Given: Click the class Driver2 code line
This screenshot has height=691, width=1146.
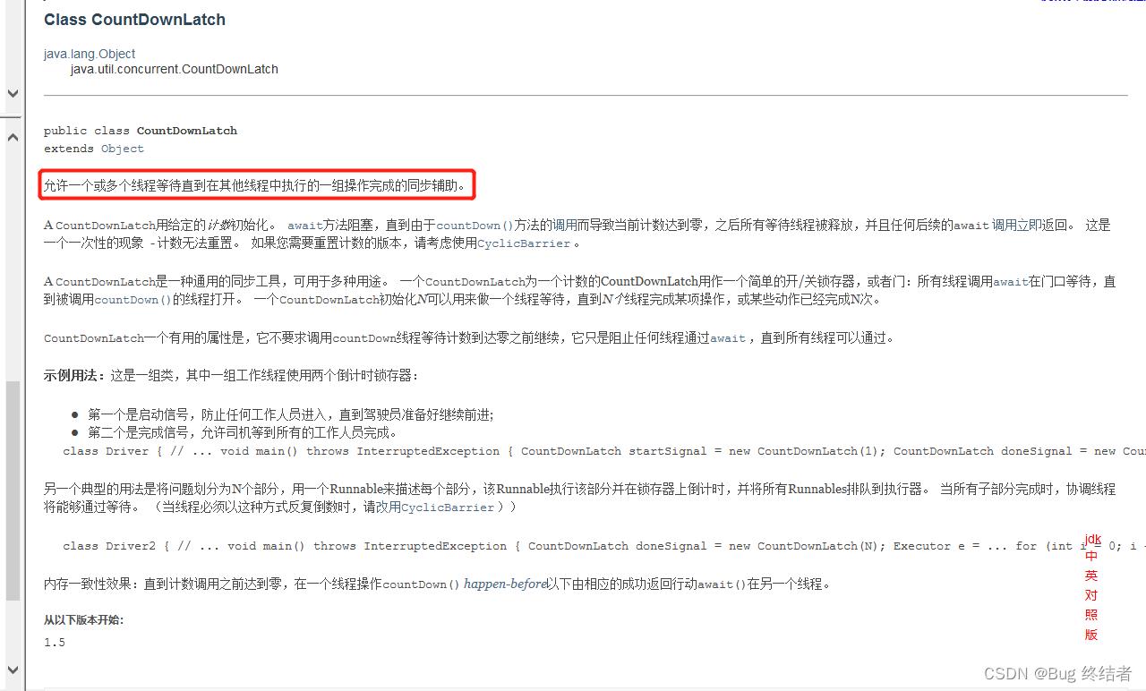Looking at the screenshot, I should coord(604,546).
